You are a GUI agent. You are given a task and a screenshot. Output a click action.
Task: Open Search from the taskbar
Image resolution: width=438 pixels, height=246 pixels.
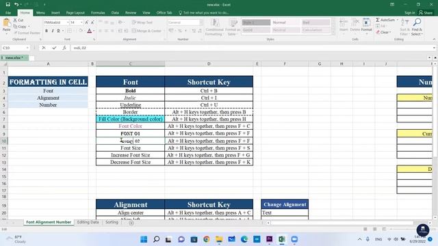click(157, 239)
